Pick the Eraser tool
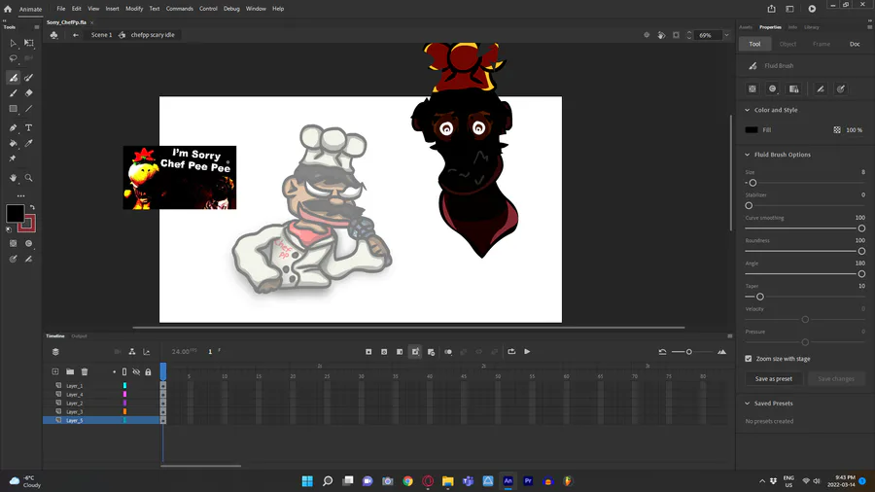The image size is (875, 492). coord(28,93)
